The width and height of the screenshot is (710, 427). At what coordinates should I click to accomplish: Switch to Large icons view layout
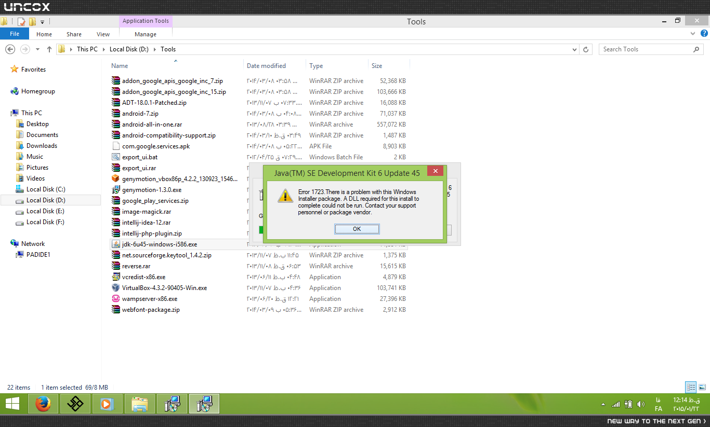click(x=702, y=387)
